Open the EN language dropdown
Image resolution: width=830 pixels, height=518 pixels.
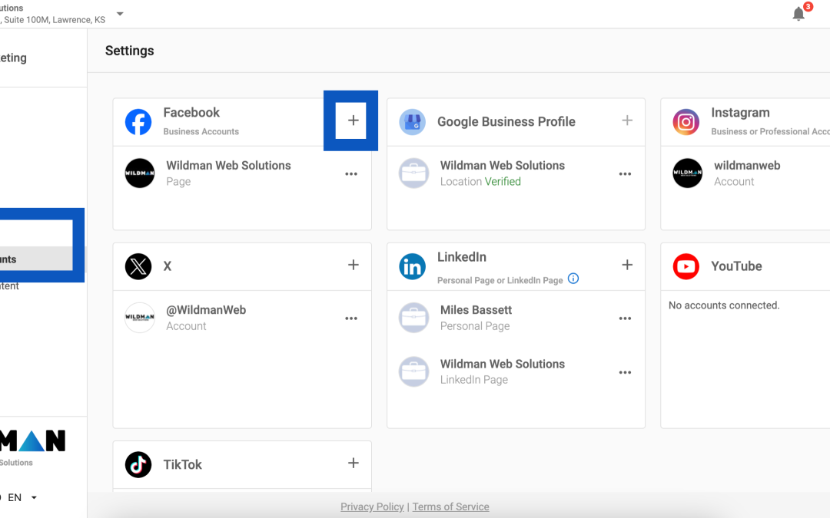click(x=22, y=497)
